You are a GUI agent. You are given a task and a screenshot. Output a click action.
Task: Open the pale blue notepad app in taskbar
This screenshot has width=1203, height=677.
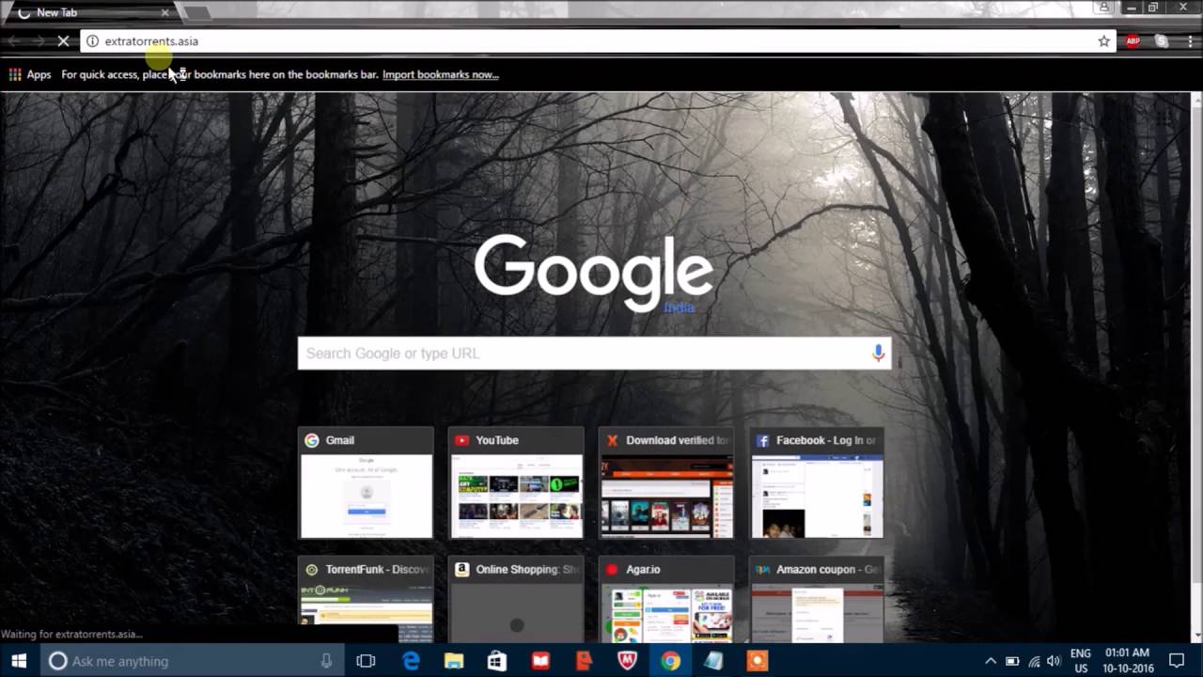pyautogui.click(x=713, y=661)
